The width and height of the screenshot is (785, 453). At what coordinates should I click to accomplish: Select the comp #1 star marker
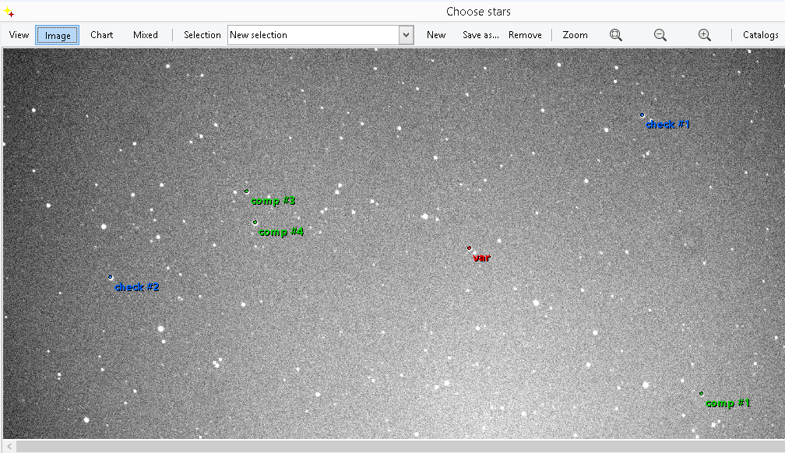tap(701, 393)
